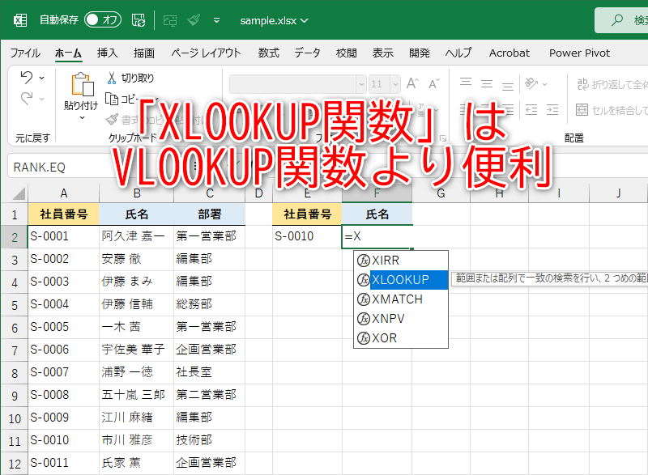The height and width of the screenshot is (475, 648).
Task: Open the Power Pivot tab
Action: (x=579, y=53)
